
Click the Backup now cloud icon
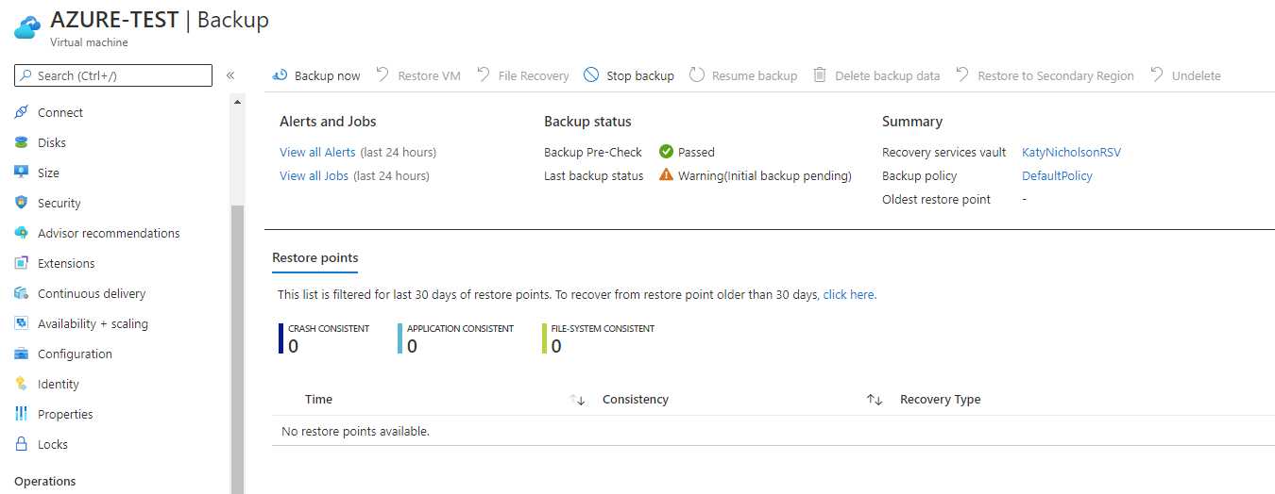(280, 75)
